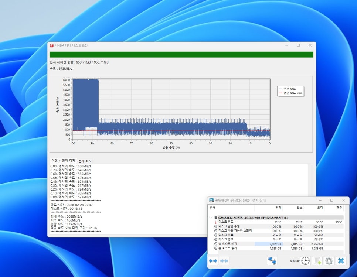Click the green fill progress bar
This screenshot has width=357, height=277.
pyautogui.click(x=181, y=55)
